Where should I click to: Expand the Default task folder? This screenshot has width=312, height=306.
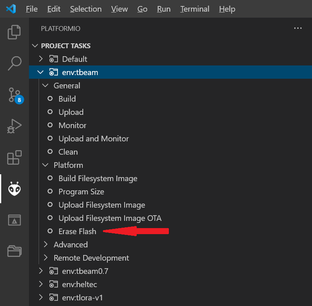[x=74, y=59]
